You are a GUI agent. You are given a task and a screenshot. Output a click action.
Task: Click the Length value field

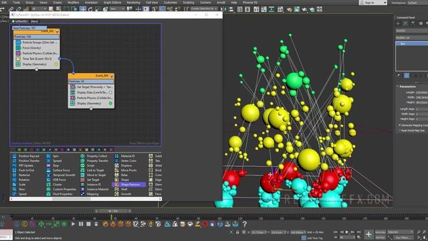coord(422,92)
